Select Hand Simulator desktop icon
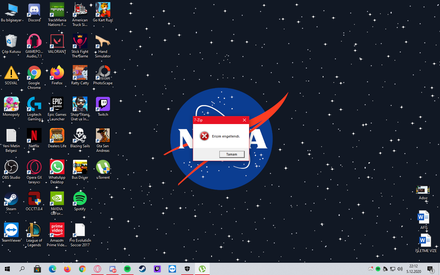This screenshot has width=440, height=275. click(x=103, y=46)
